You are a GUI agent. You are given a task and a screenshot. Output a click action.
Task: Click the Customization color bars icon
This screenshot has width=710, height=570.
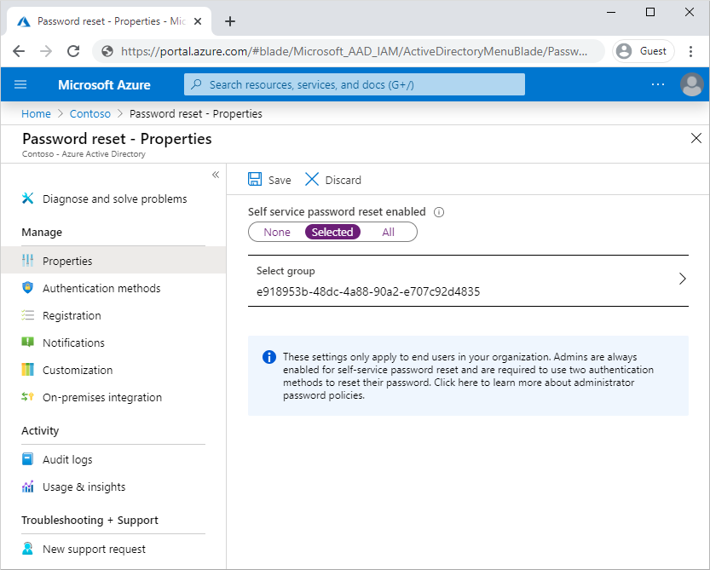(x=27, y=370)
